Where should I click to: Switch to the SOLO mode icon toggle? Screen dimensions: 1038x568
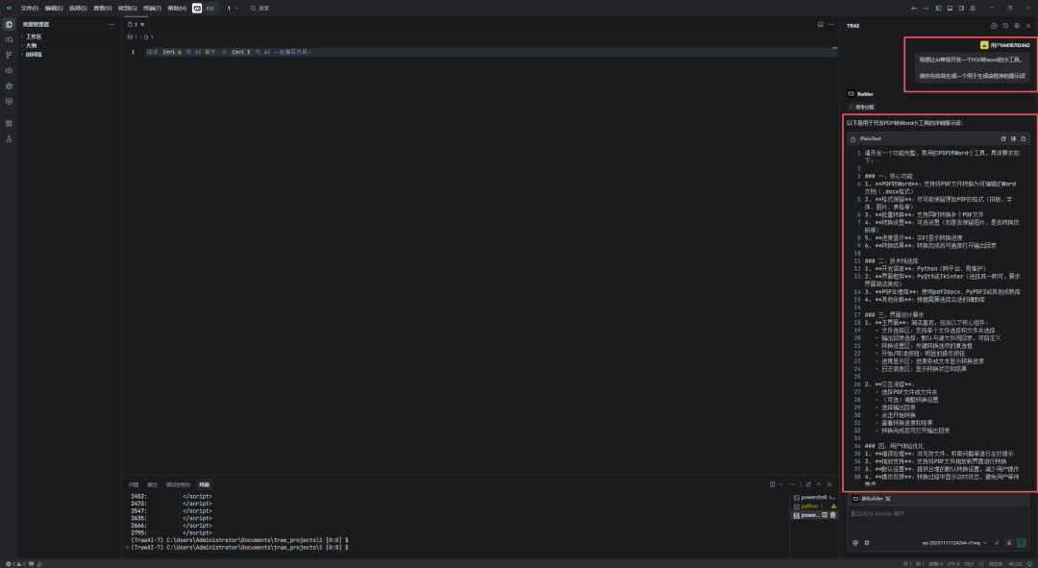197,8
